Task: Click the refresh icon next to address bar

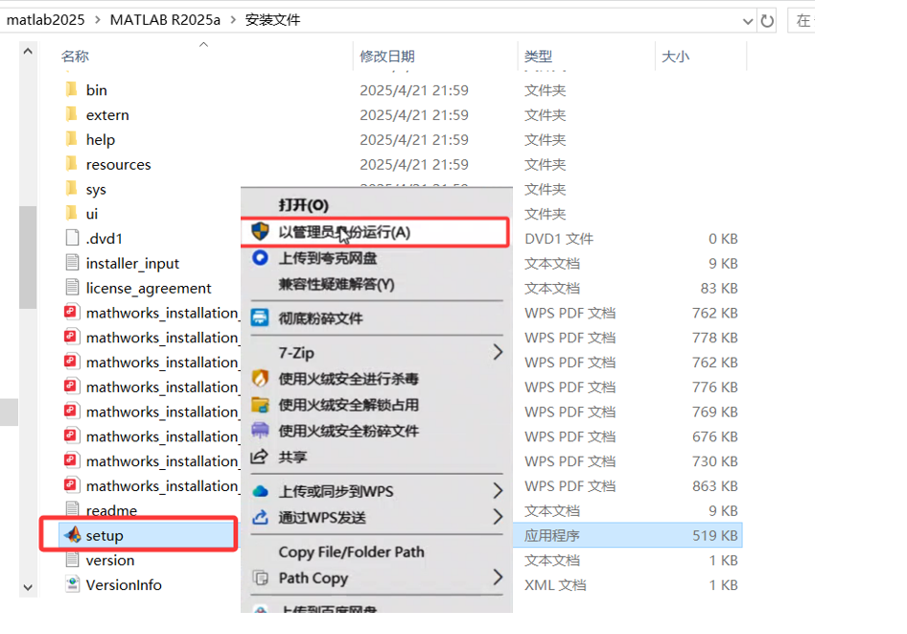Action: [x=767, y=21]
